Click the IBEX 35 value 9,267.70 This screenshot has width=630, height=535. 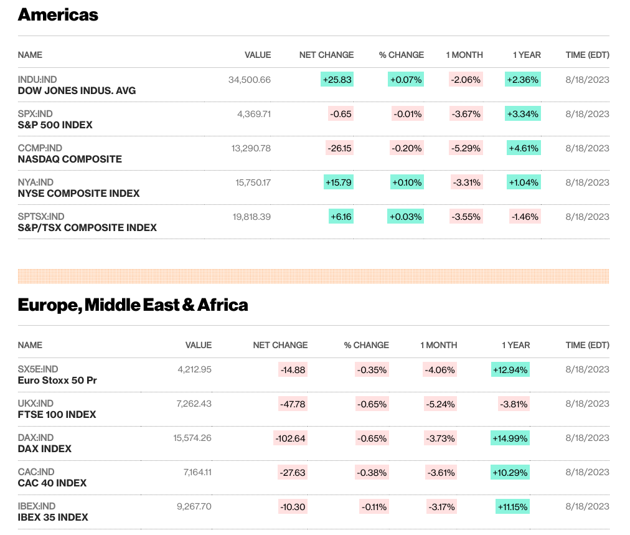tap(194, 506)
